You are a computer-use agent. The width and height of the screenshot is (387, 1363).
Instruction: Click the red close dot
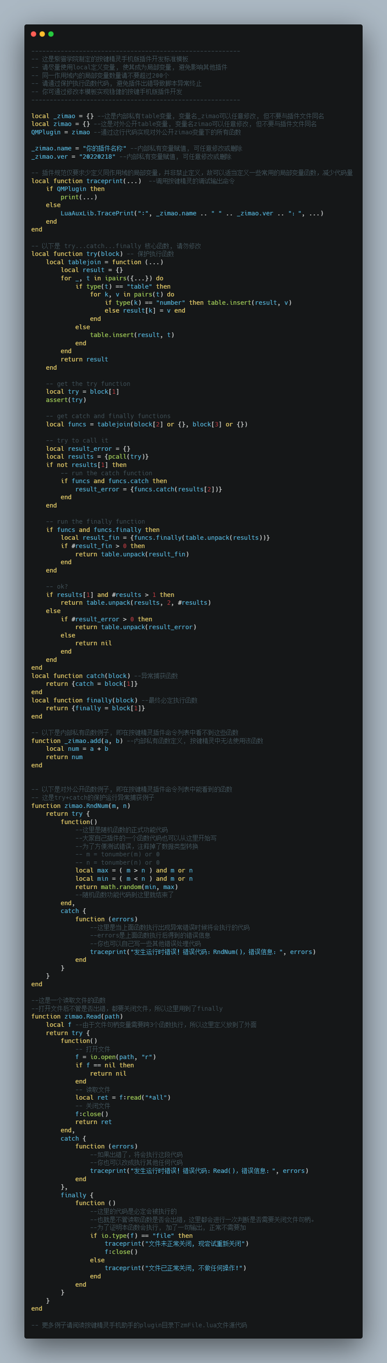coord(33,34)
